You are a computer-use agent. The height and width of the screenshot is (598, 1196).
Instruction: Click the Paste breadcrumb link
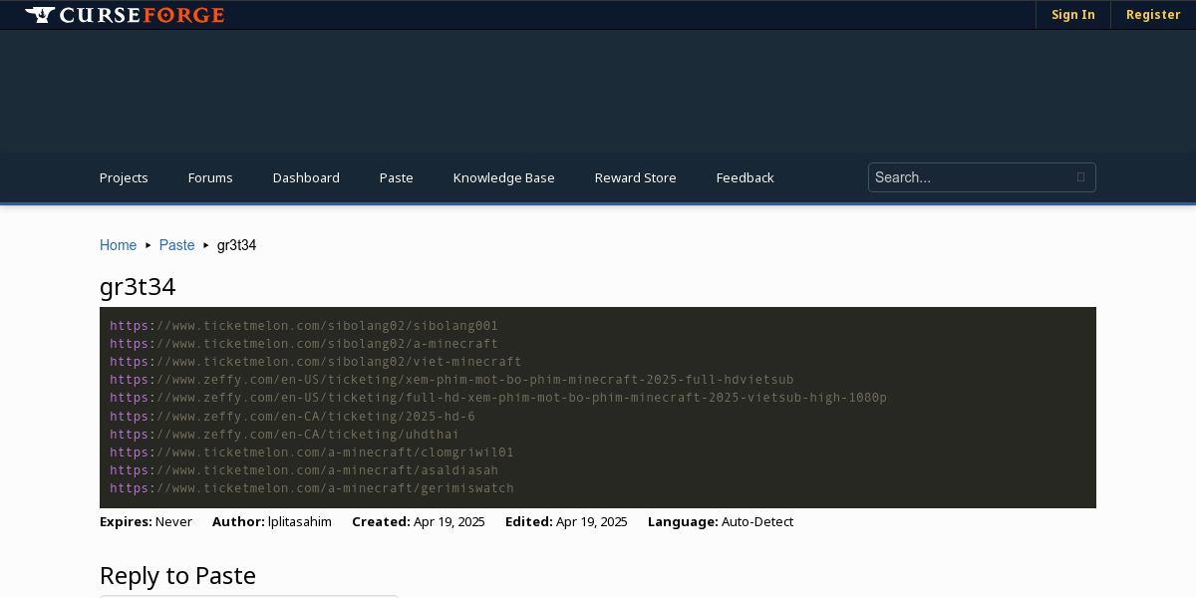[x=177, y=245]
